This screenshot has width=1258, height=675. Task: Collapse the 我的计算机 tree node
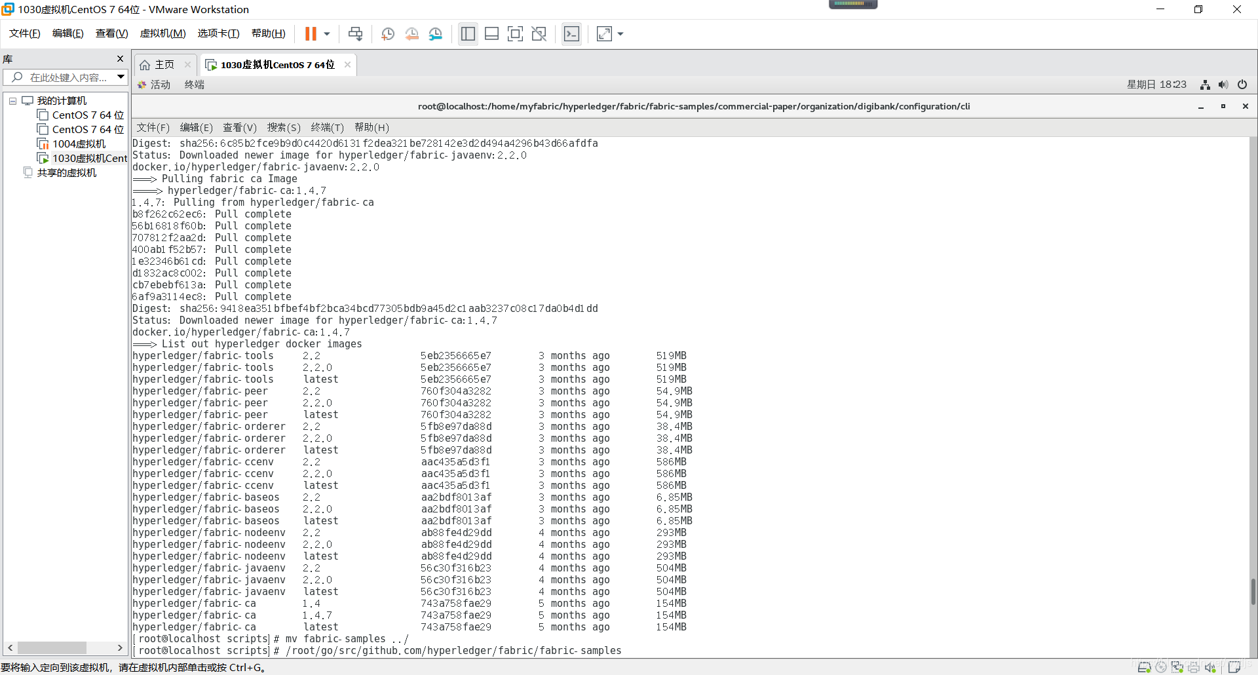coord(12,101)
